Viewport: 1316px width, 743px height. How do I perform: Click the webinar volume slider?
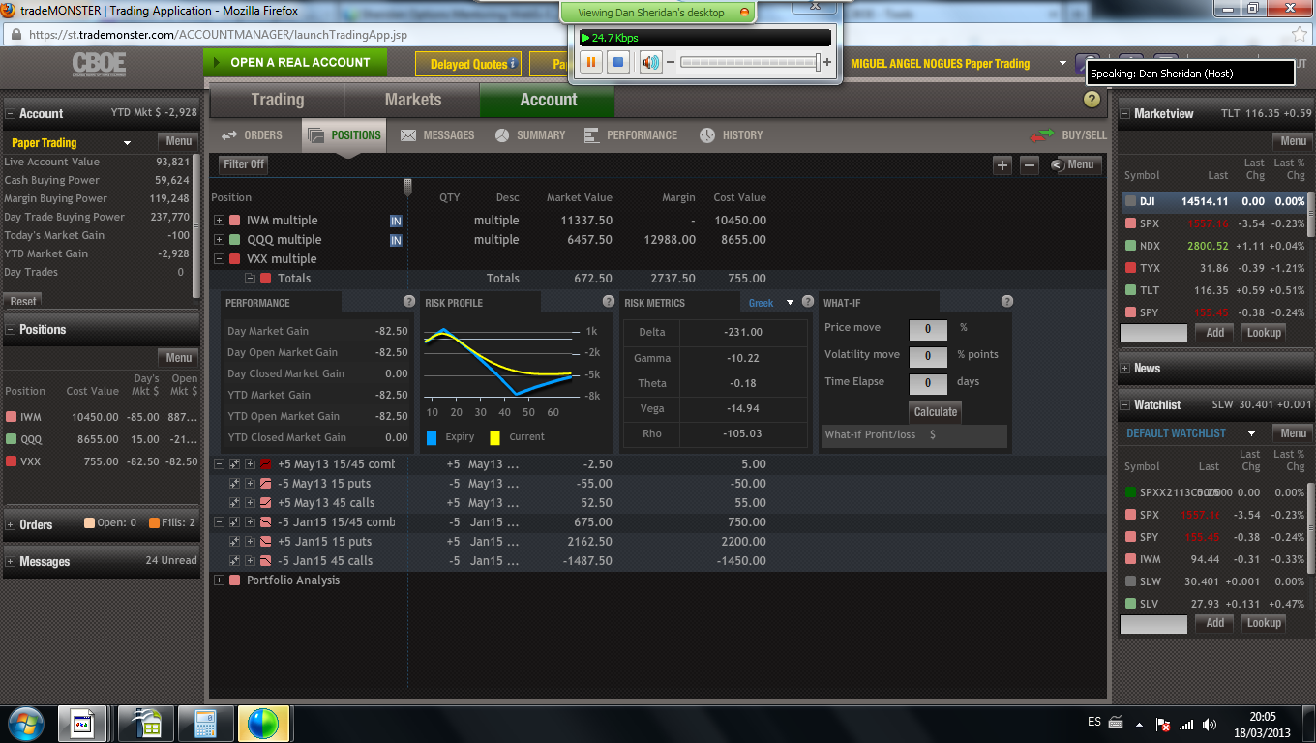(750, 62)
